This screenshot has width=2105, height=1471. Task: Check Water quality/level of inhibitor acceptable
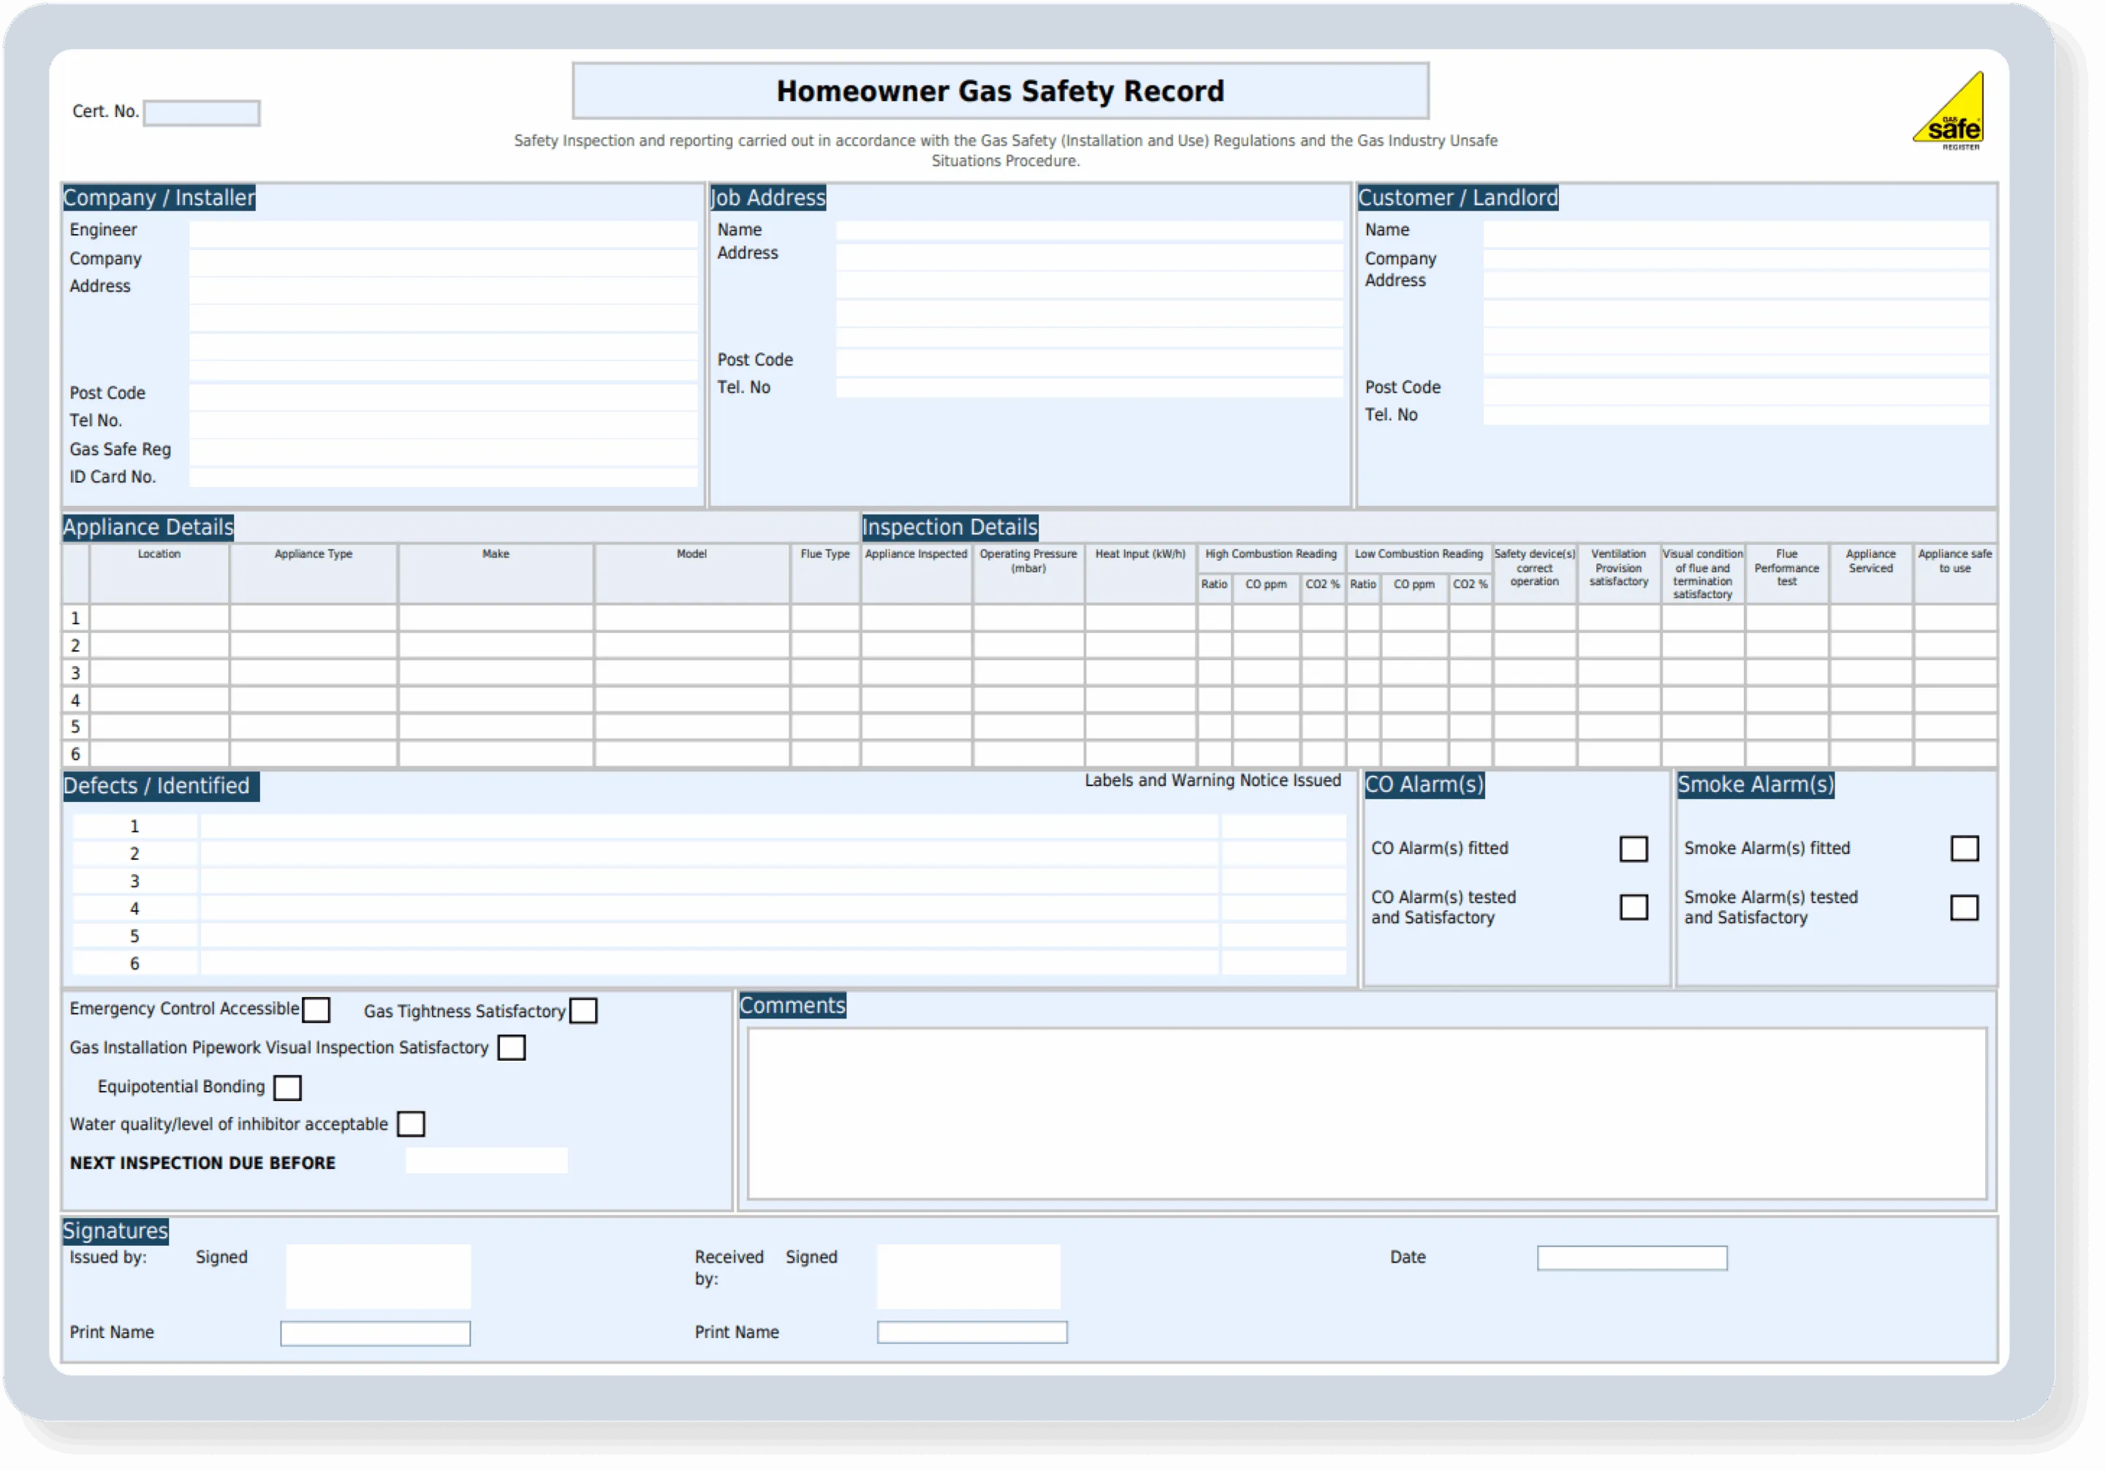point(411,1124)
